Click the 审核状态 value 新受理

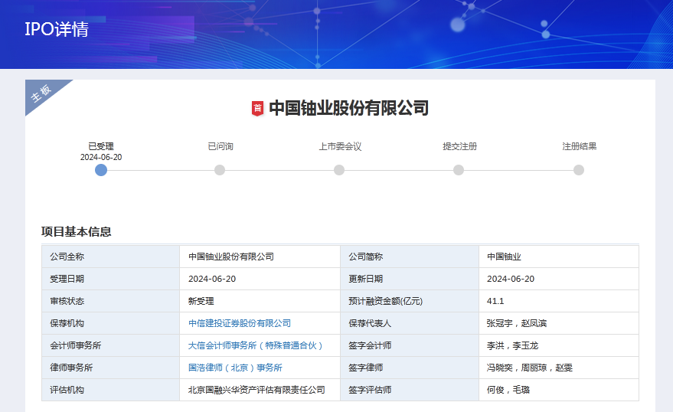[201, 301]
